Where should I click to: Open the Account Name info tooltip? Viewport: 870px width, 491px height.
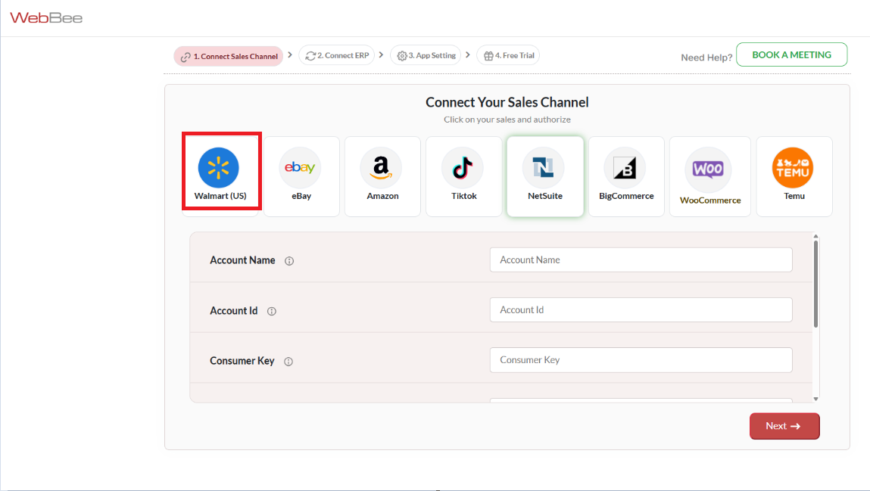tap(289, 260)
